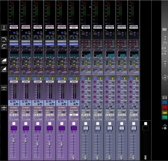Toggle the white square on the master strip
The width and height of the screenshot is (168, 161).
146,124
